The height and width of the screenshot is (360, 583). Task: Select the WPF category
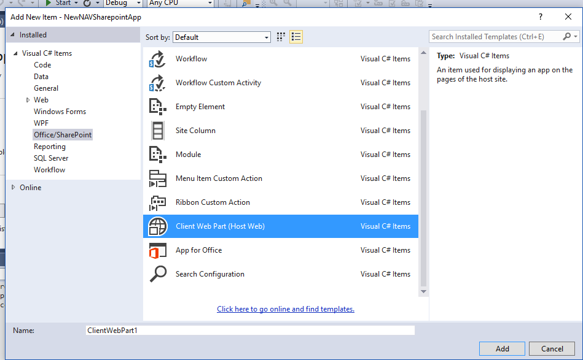(41, 123)
